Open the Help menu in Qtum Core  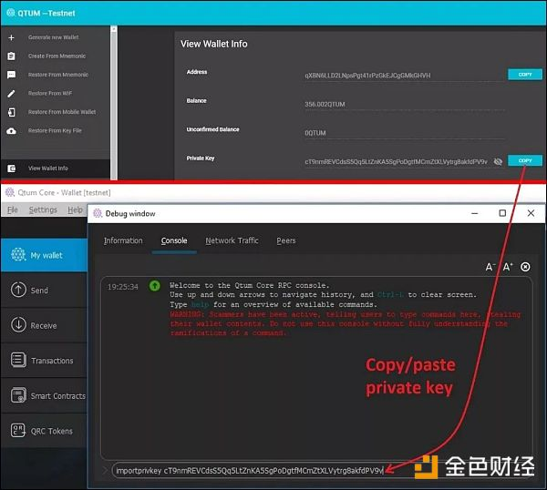(75, 209)
